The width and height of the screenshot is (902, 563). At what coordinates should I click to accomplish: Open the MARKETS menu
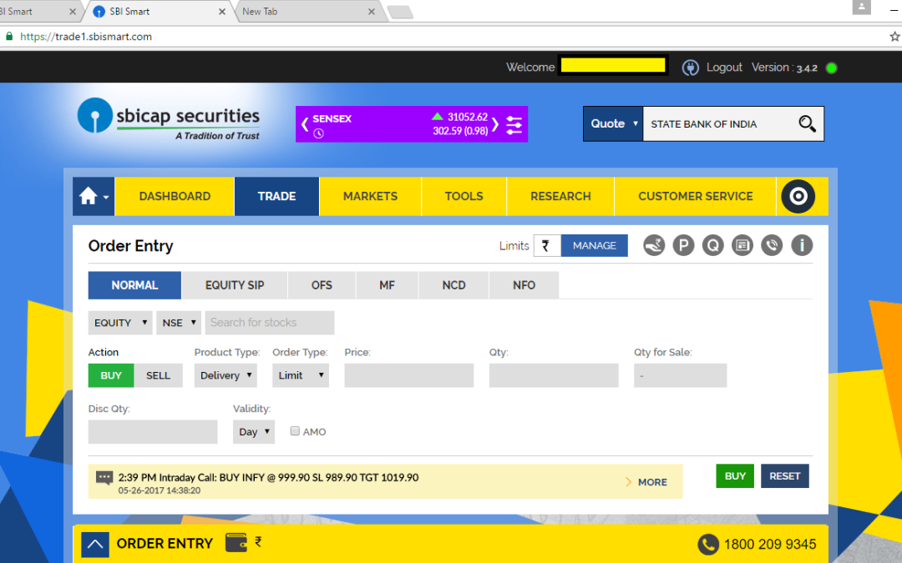[x=371, y=197]
